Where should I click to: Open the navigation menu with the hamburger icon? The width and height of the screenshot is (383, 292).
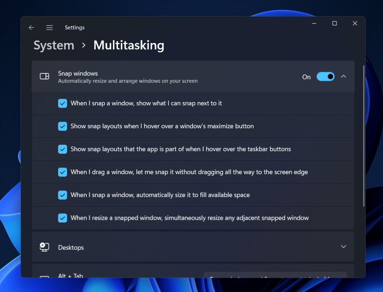[49, 27]
